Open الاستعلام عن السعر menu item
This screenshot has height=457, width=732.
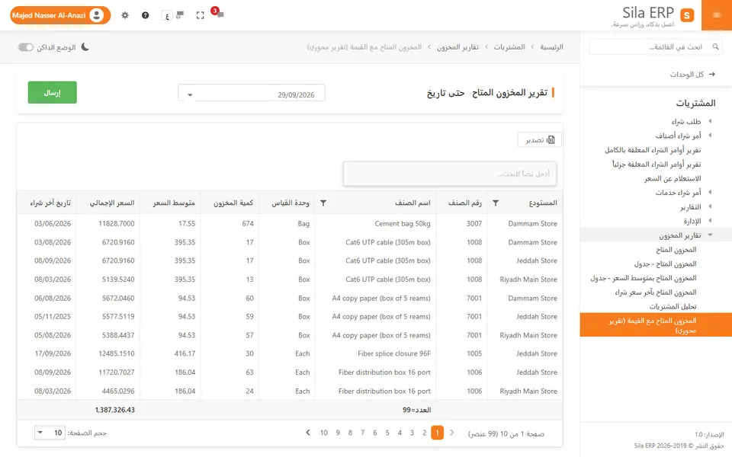[x=673, y=178]
